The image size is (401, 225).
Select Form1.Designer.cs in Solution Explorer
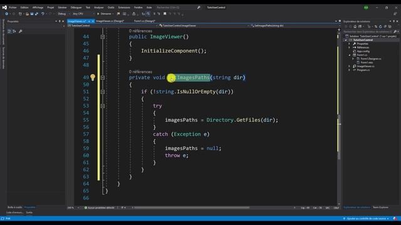[x=370, y=59]
